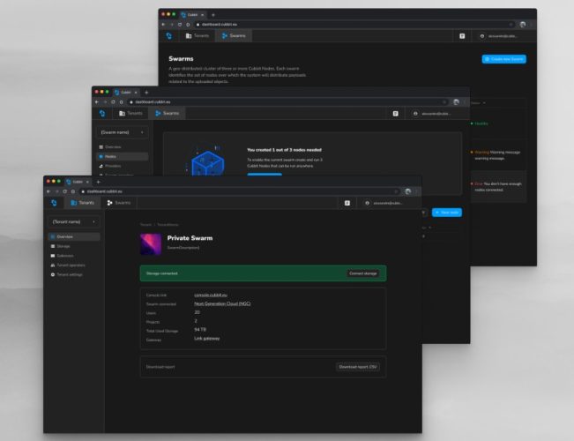Open the console.cubbit.eu link
The width and height of the screenshot is (574, 441).
(x=211, y=295)
